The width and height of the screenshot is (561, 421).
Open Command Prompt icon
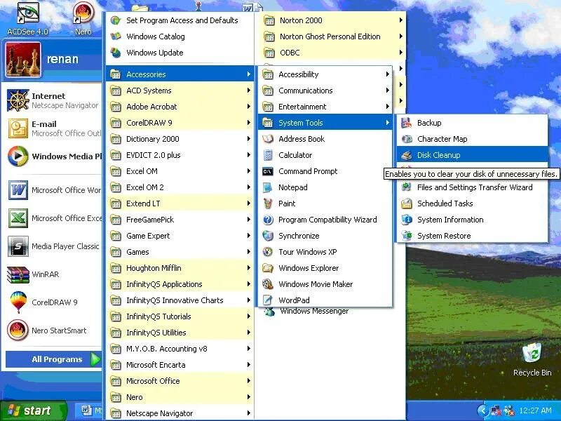(268, 171)
